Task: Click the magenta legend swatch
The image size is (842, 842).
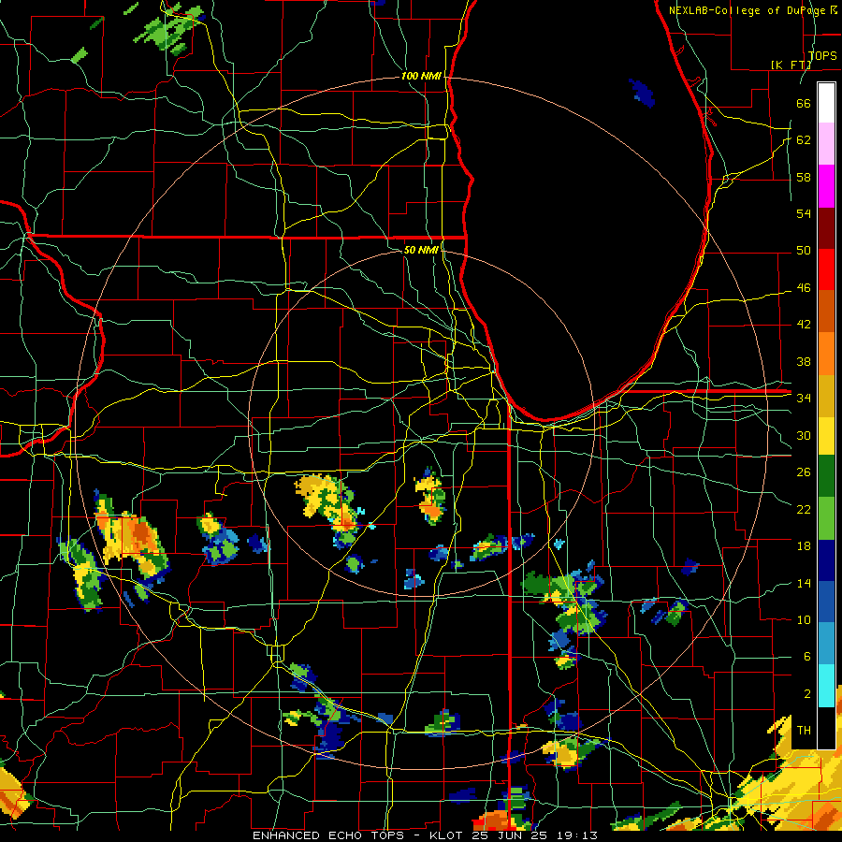Action: pyautogui.click(x=826, y=186)
